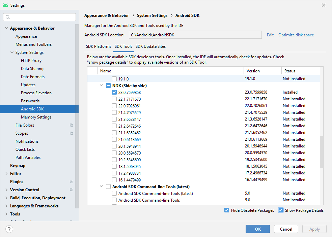
Task: Uncheck NDK version 23.0.7599858
Action: (x=114, y=92)
